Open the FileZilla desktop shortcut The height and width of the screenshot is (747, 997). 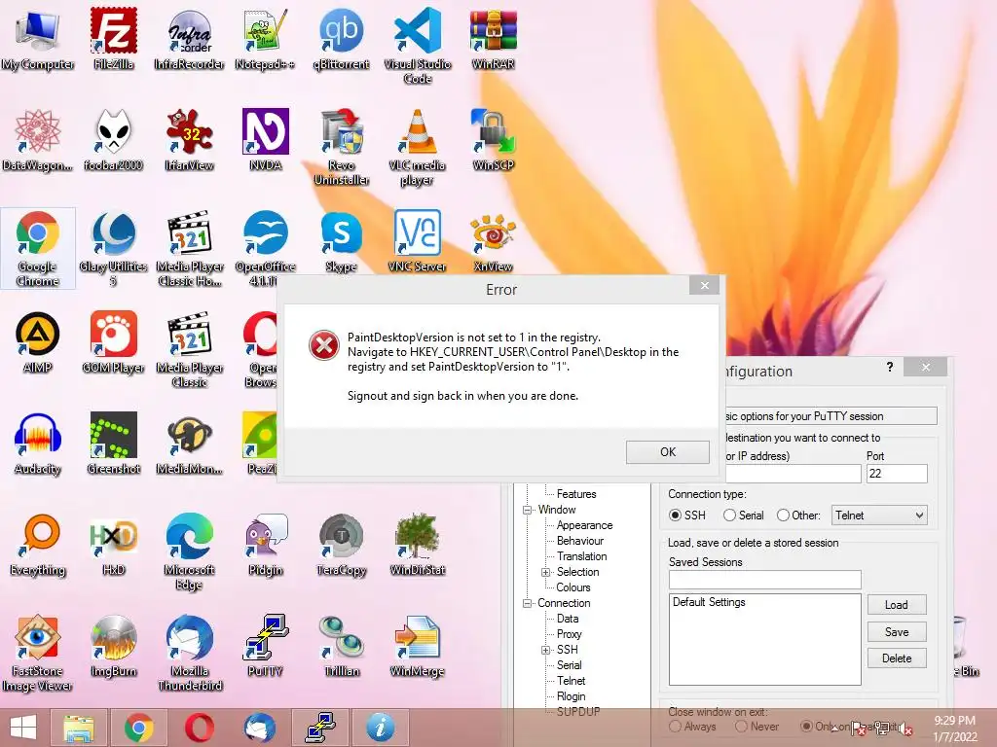pos(113,38)
